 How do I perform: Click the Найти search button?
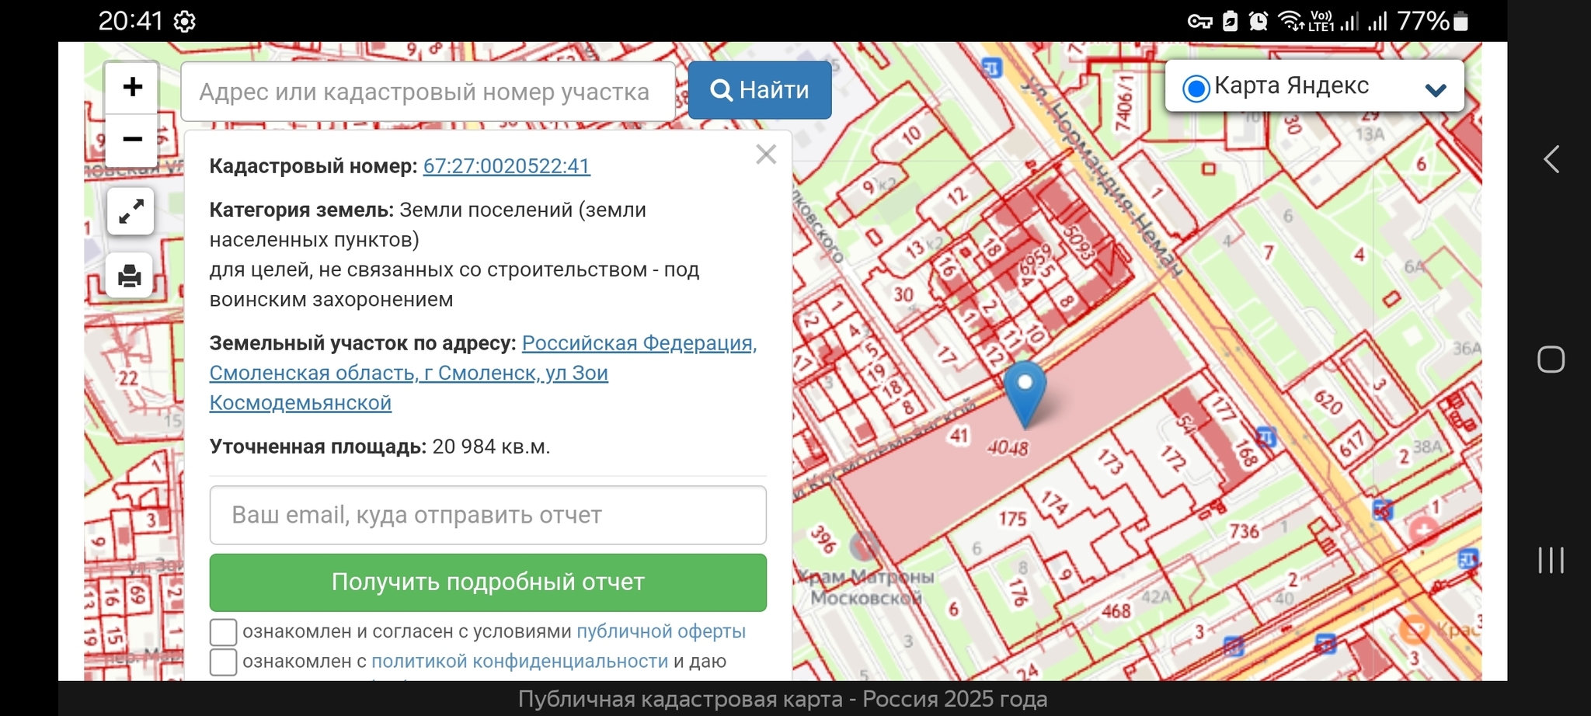coord(760,90)
